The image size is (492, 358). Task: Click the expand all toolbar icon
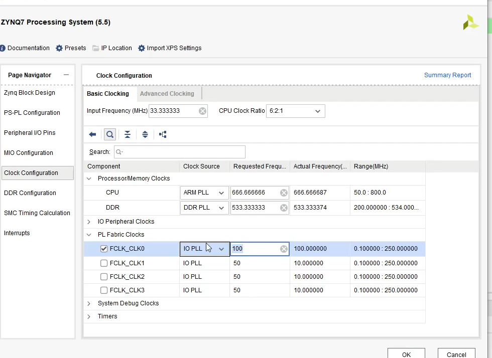point(145,134)
